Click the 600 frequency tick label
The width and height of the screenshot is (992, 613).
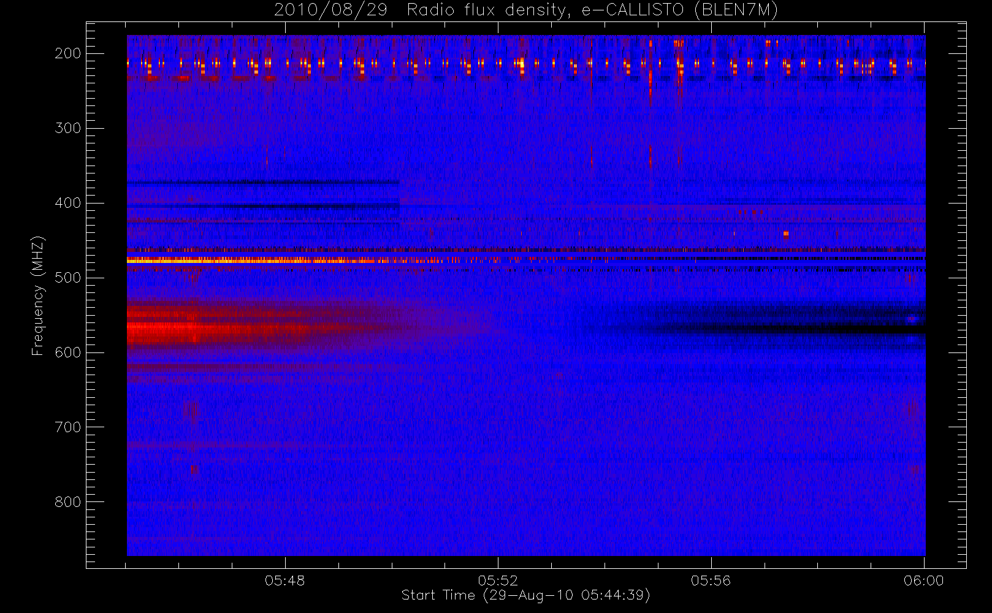(67, 352)
